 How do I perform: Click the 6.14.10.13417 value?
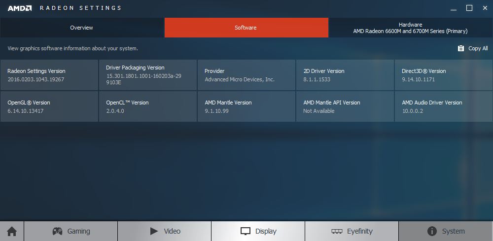coord(26,111)
